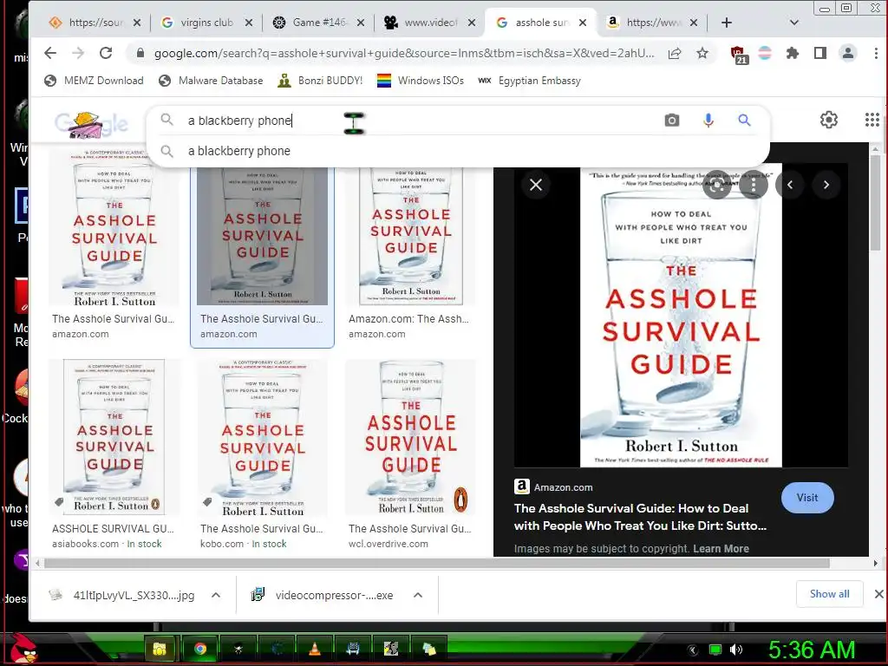This screenshot has width=888, height=666.
Task: Bookmark this page with the star icon
Action: (702, 53)
